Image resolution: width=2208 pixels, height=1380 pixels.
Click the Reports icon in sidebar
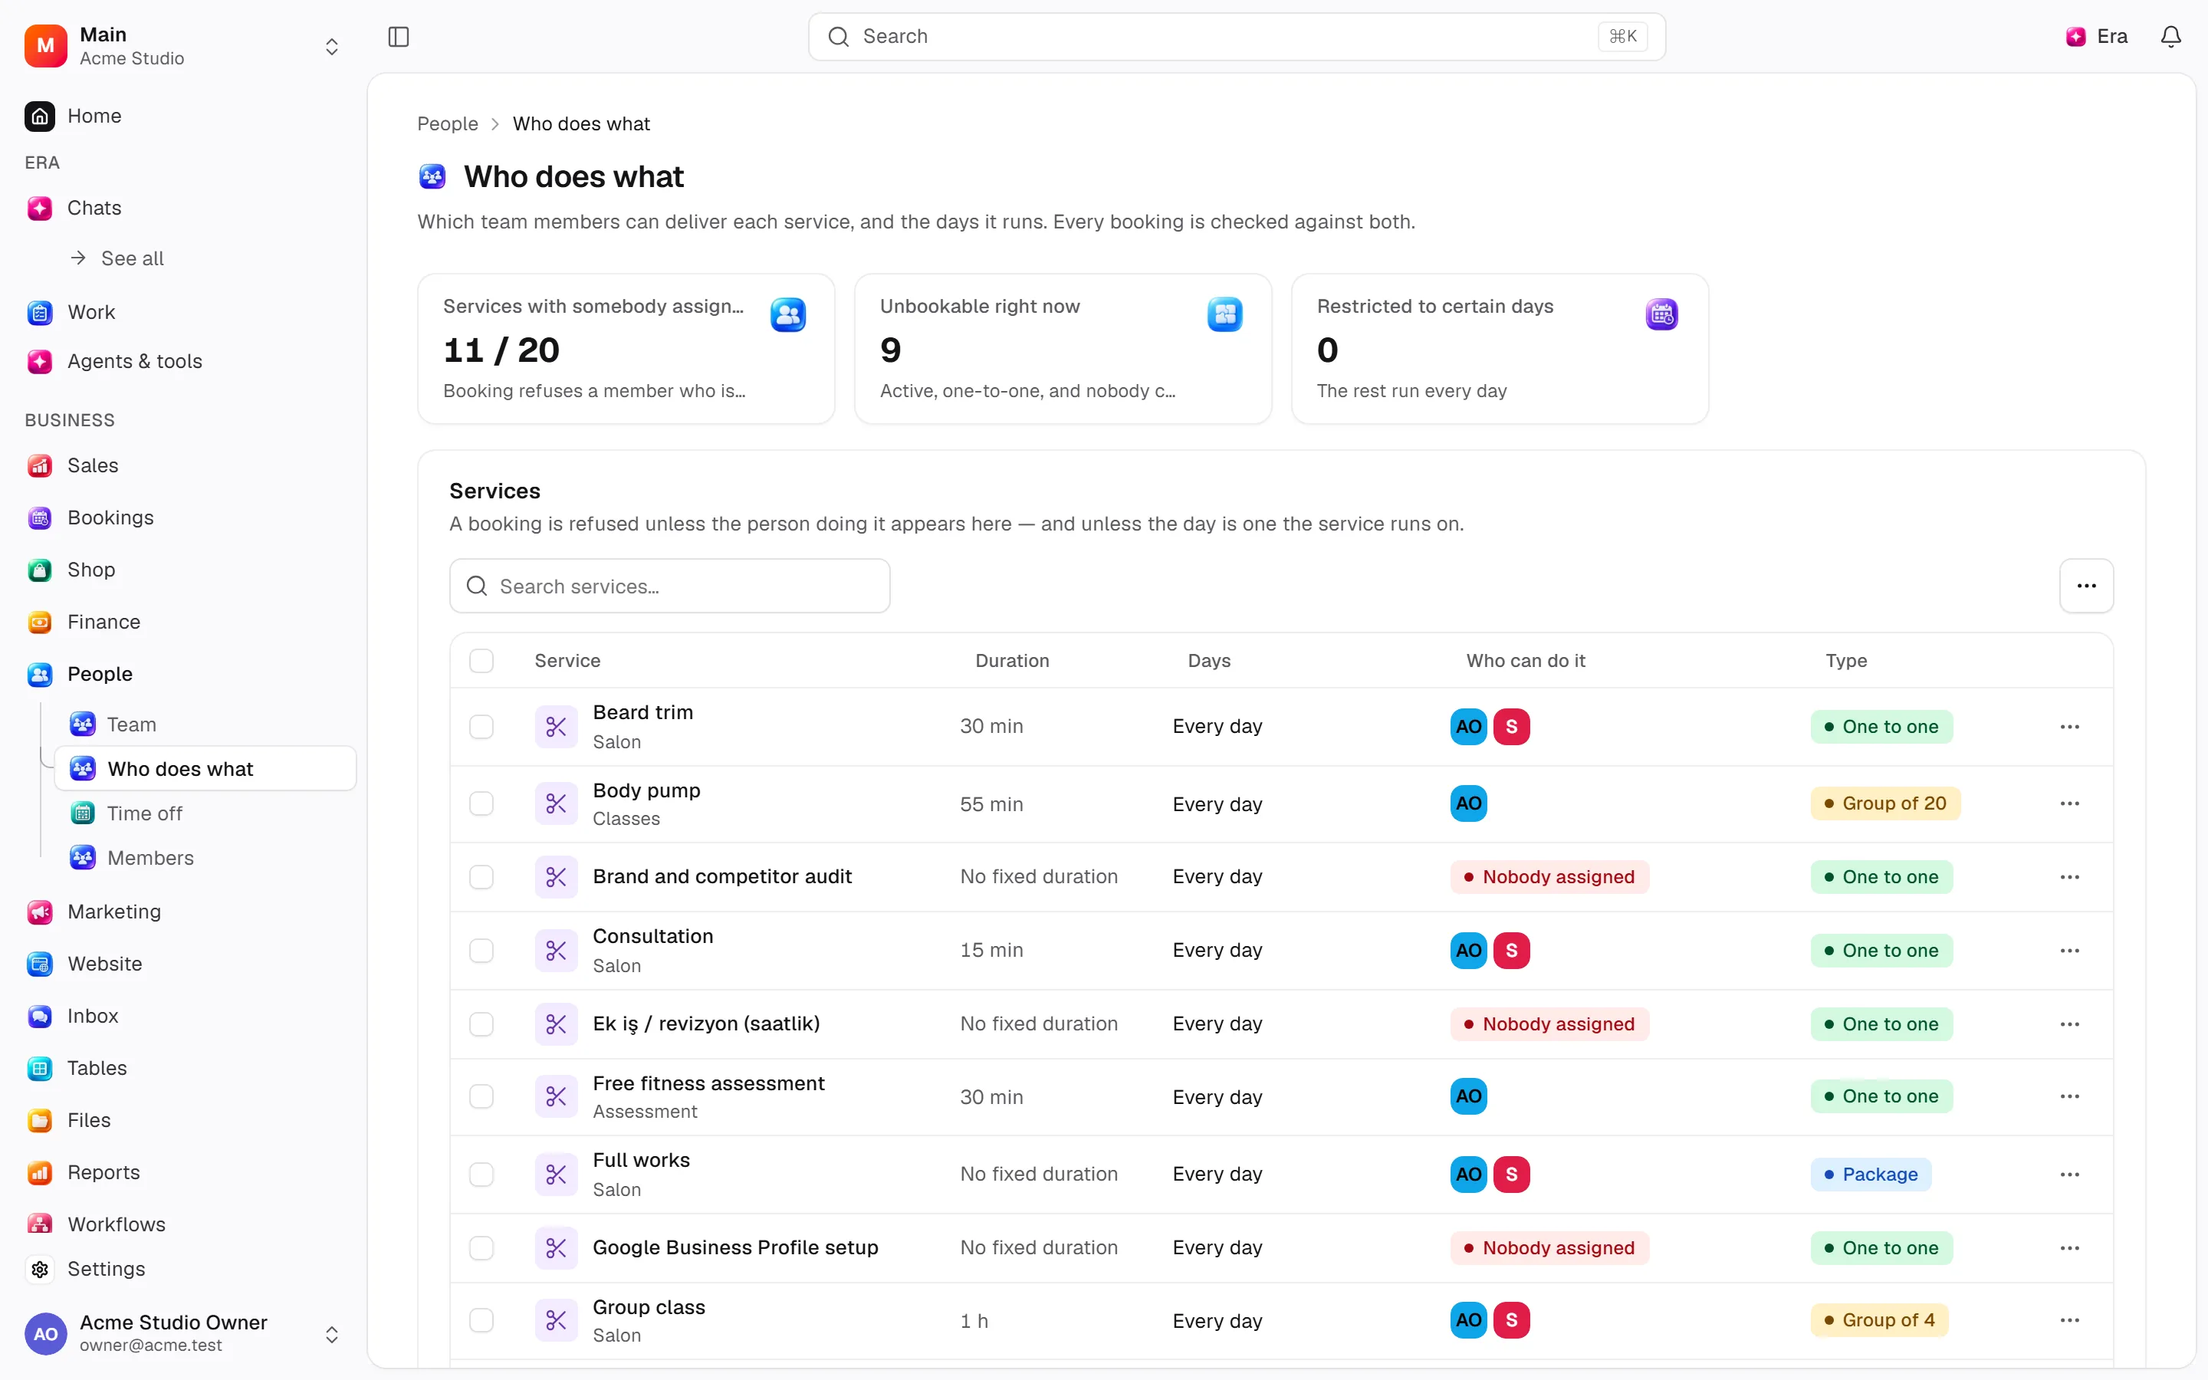pos(39,1172)
